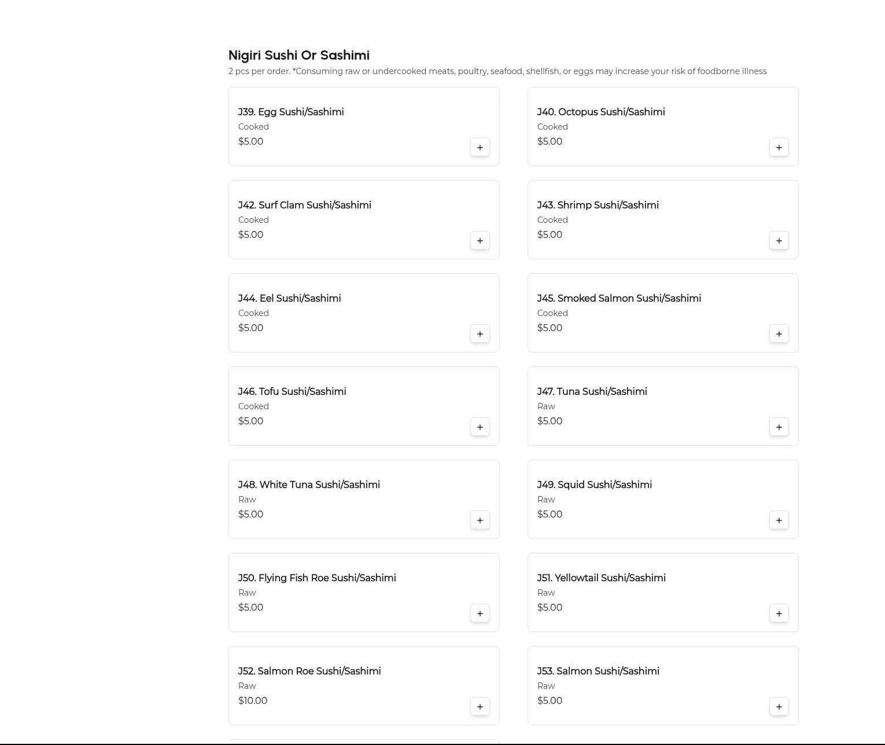Click plus for J53 Salmon Sushi/Sashimi

pyautogui.click(x=779, y=707)
